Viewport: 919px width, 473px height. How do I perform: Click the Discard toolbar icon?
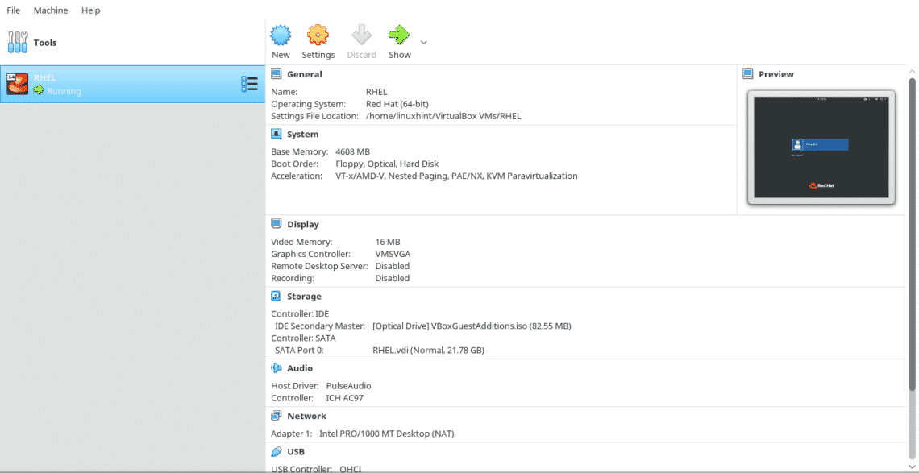(362, 35)
